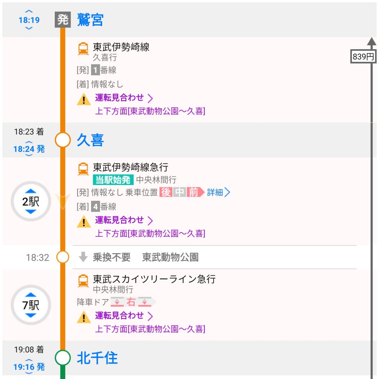Screen dimensions: 379x379
Task: Collapse 2駅 stops with down arrow
Action: point(31,212)
